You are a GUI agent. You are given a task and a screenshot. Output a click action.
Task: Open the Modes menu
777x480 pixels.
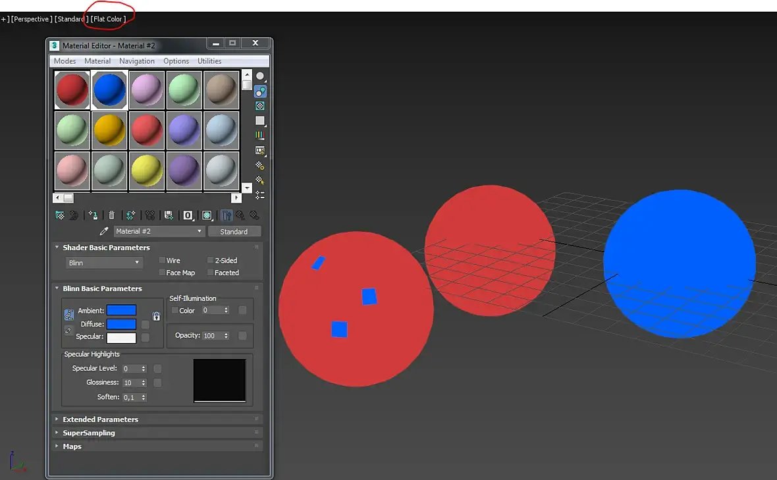pos(65,61)
